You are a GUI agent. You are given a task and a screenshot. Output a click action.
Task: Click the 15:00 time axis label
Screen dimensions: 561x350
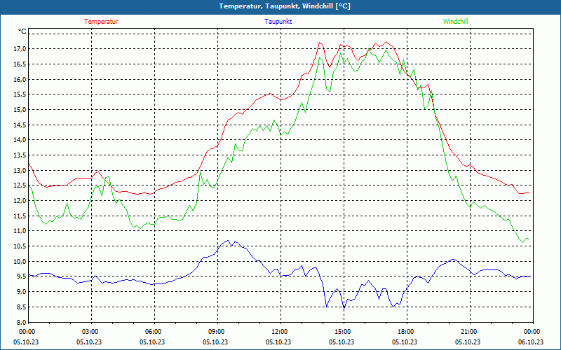click(344, 332)
